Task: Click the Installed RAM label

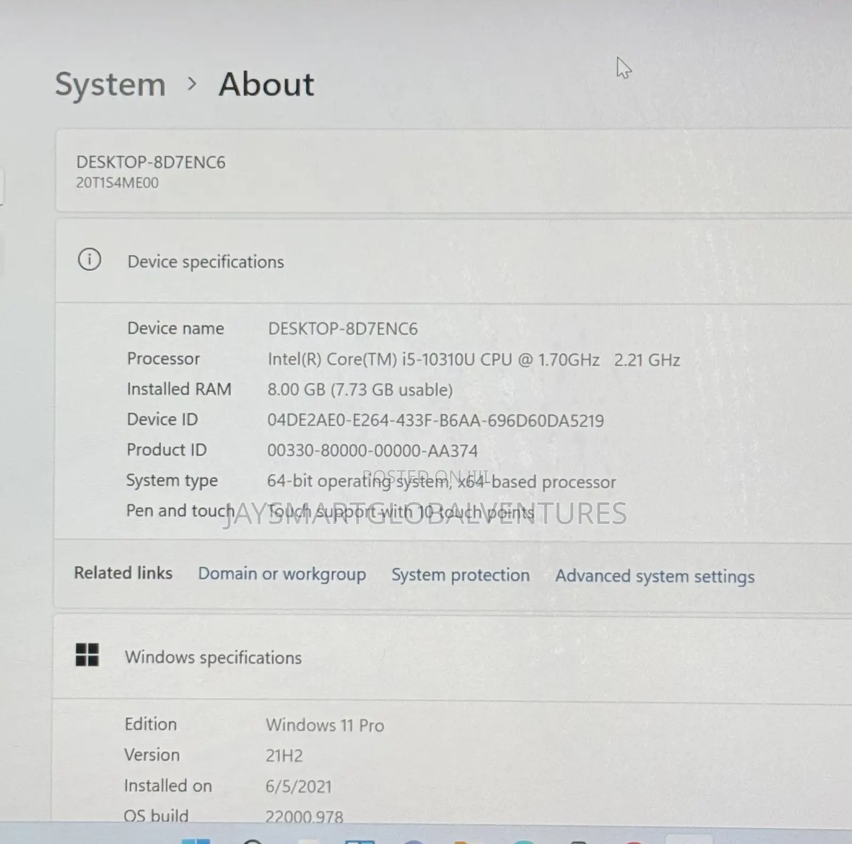Action: click(179, 389)
